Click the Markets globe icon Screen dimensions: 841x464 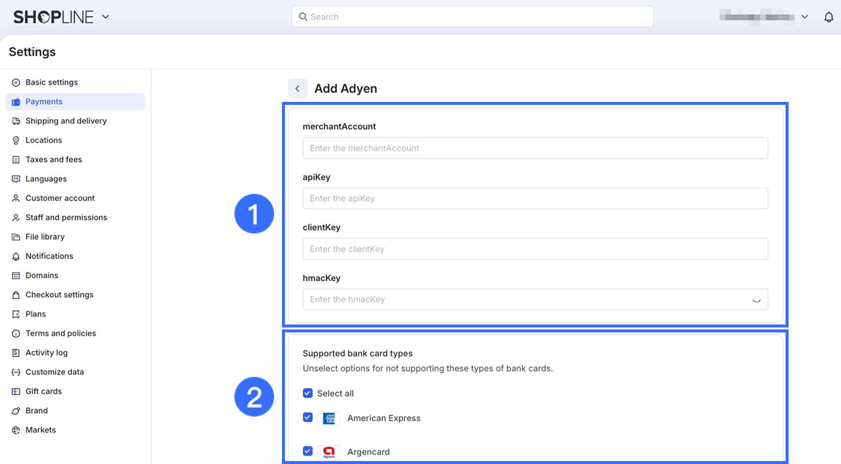click(16, 430)
